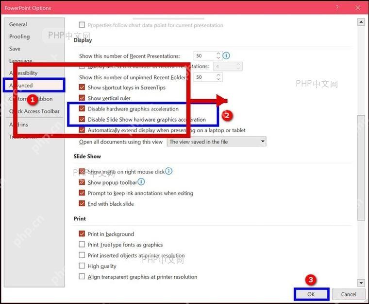Enable Print TrueType fonts as graphics
Image resolution: width=369 pixels, height=304 pixels.
(82, 244)
